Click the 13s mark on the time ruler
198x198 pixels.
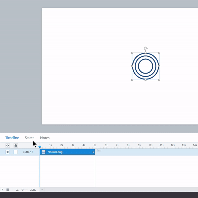[x=184, y=145]
